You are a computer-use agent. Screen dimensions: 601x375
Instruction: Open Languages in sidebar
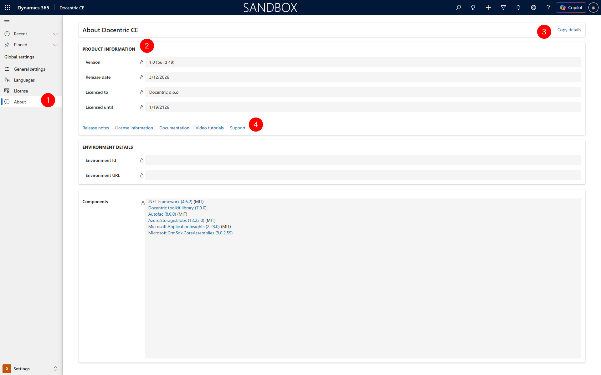pos(31,80)
